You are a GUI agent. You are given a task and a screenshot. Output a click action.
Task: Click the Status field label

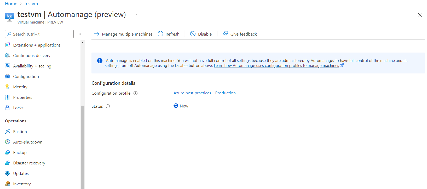pos(97,106)
